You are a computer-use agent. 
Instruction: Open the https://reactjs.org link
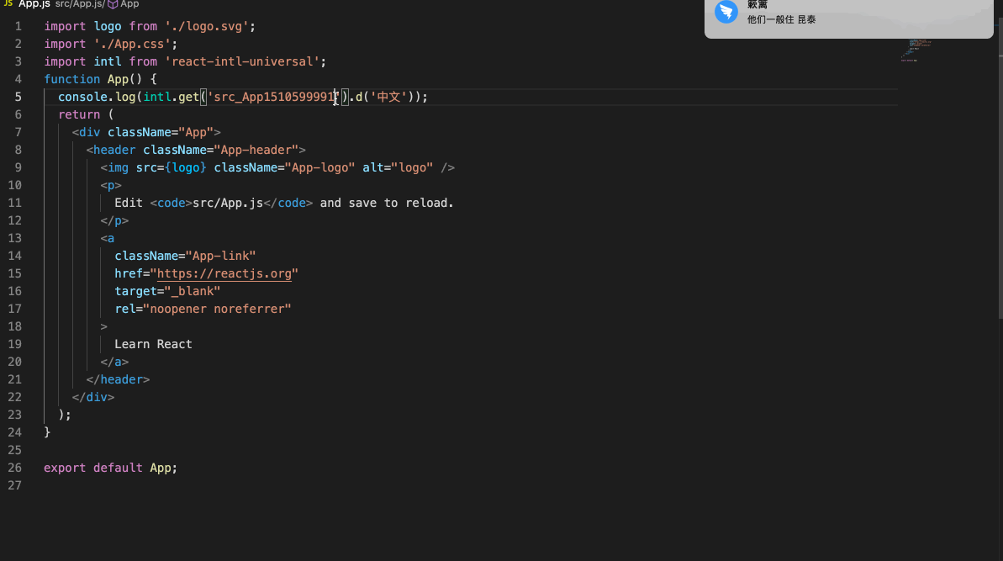pyautogui.click(x=224, y=273)
